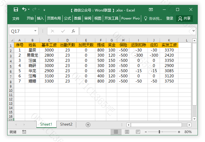Expand the Name Box dropdown arrow
The width and height of the screenshot is (205, 142).
36,31
